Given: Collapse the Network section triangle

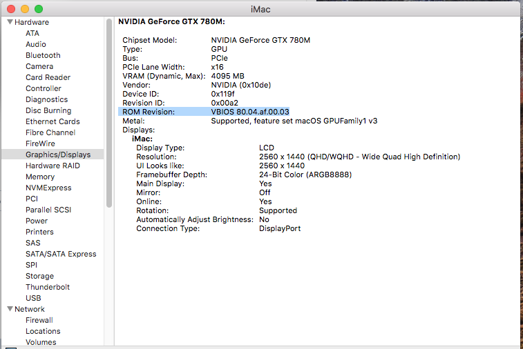Looking at the screenshot, I should click(x=10, y=309).
